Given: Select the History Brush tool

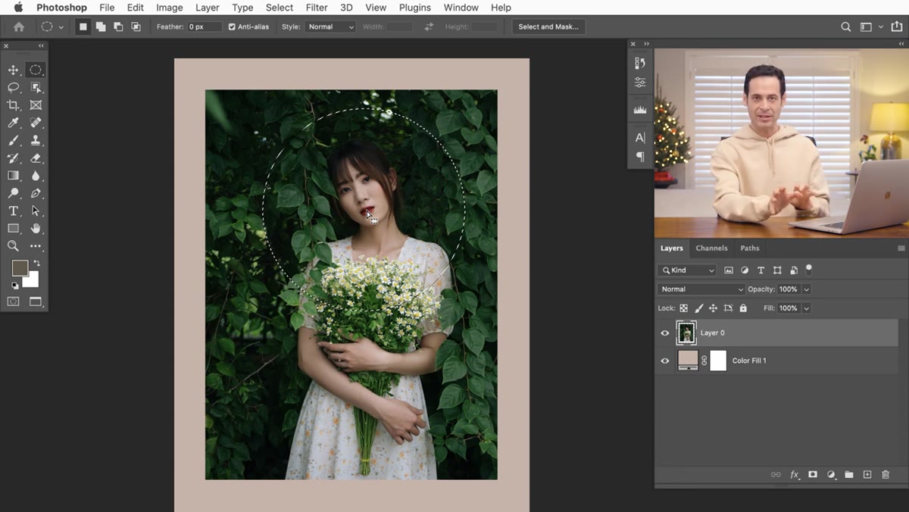Looking at the screenshot, I should tap(13, 158).
